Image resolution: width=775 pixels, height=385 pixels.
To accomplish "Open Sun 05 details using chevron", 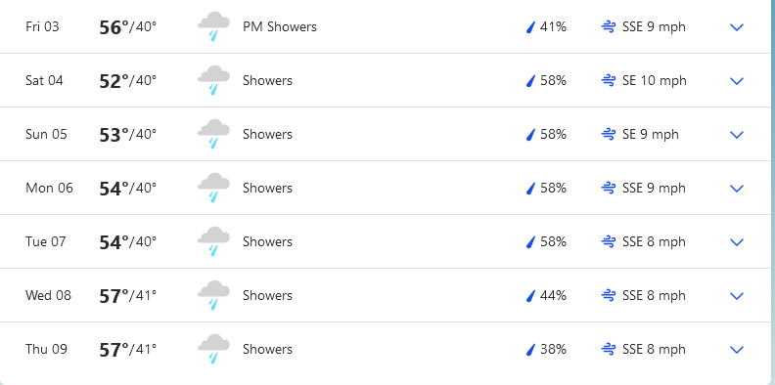I will 737,135.
